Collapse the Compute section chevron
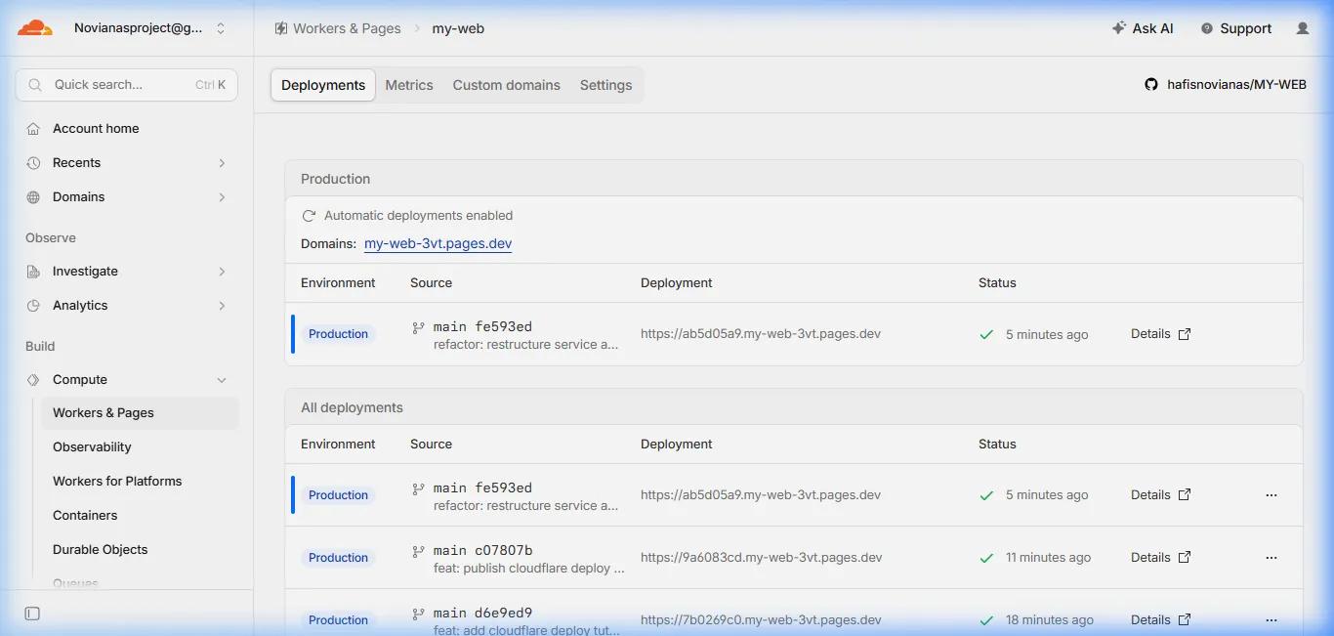Viewport: 1334px width, 636px height. tap(222, 380)
